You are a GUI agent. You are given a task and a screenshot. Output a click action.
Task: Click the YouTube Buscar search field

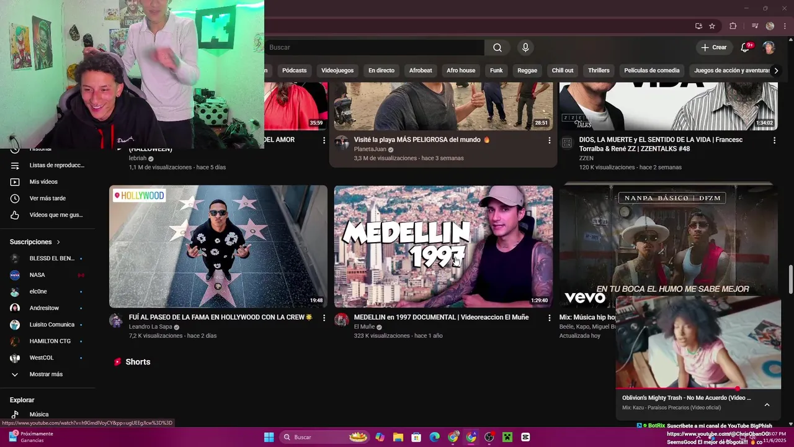tap(374, 47)
